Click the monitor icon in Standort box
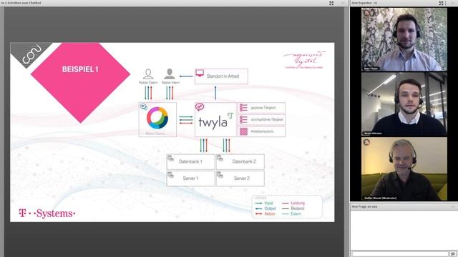 [x=200, y=73]
